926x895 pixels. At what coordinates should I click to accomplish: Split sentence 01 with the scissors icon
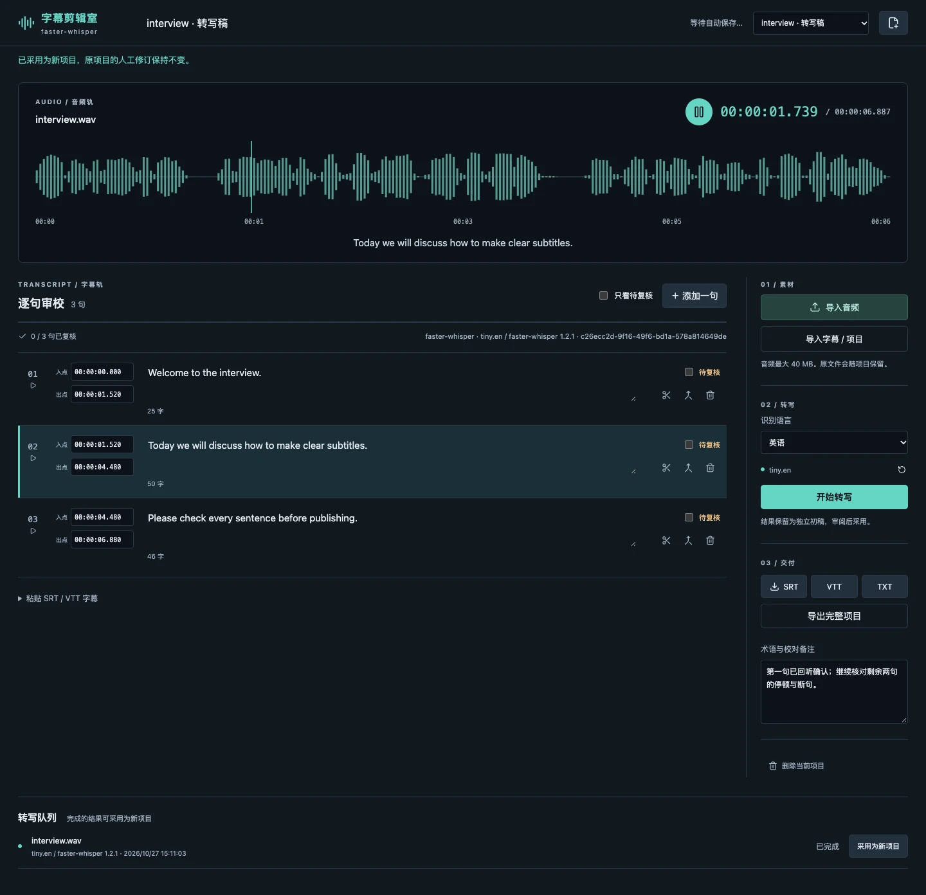point(666,395)
